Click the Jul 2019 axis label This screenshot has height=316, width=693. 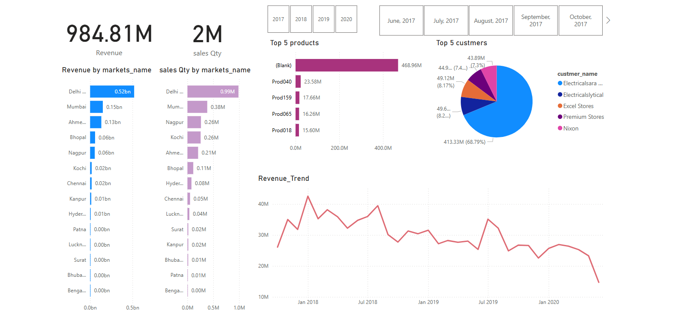coord(488,302)
